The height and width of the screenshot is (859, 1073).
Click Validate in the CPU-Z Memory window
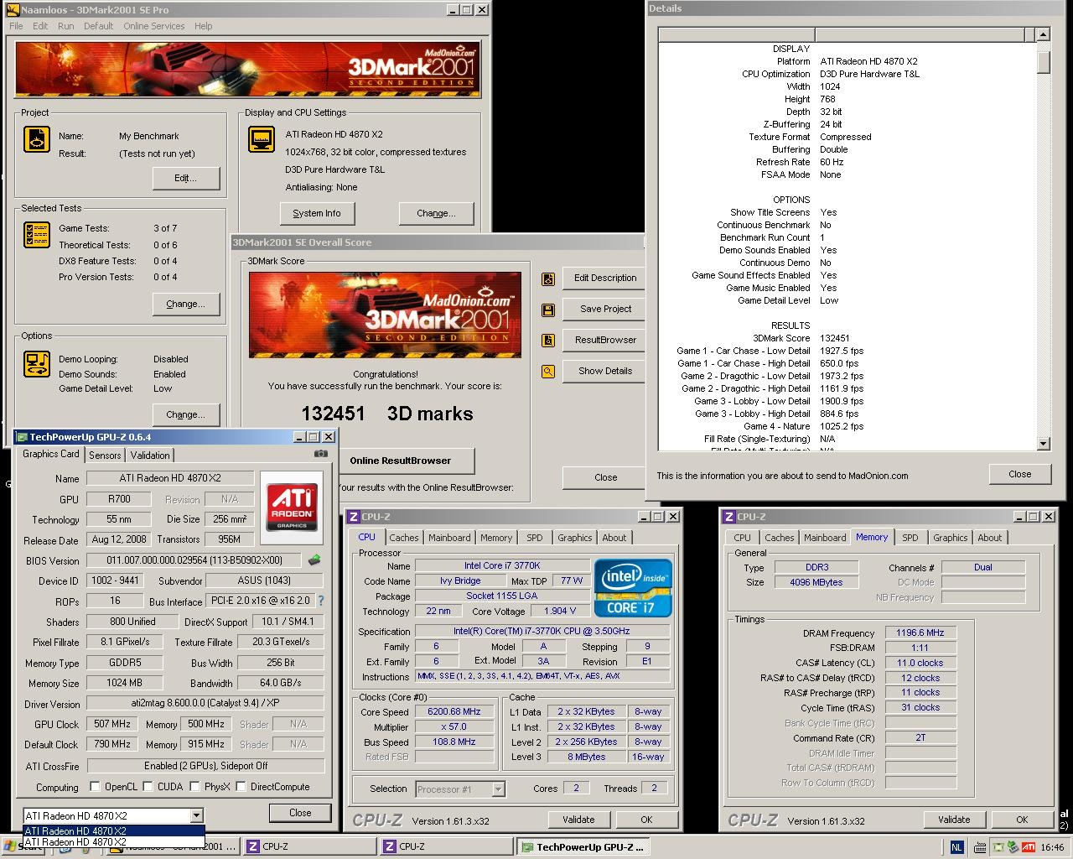954,820
